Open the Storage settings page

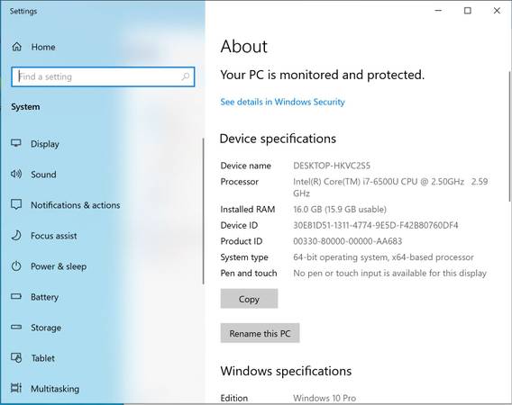(x=46, y=328)
